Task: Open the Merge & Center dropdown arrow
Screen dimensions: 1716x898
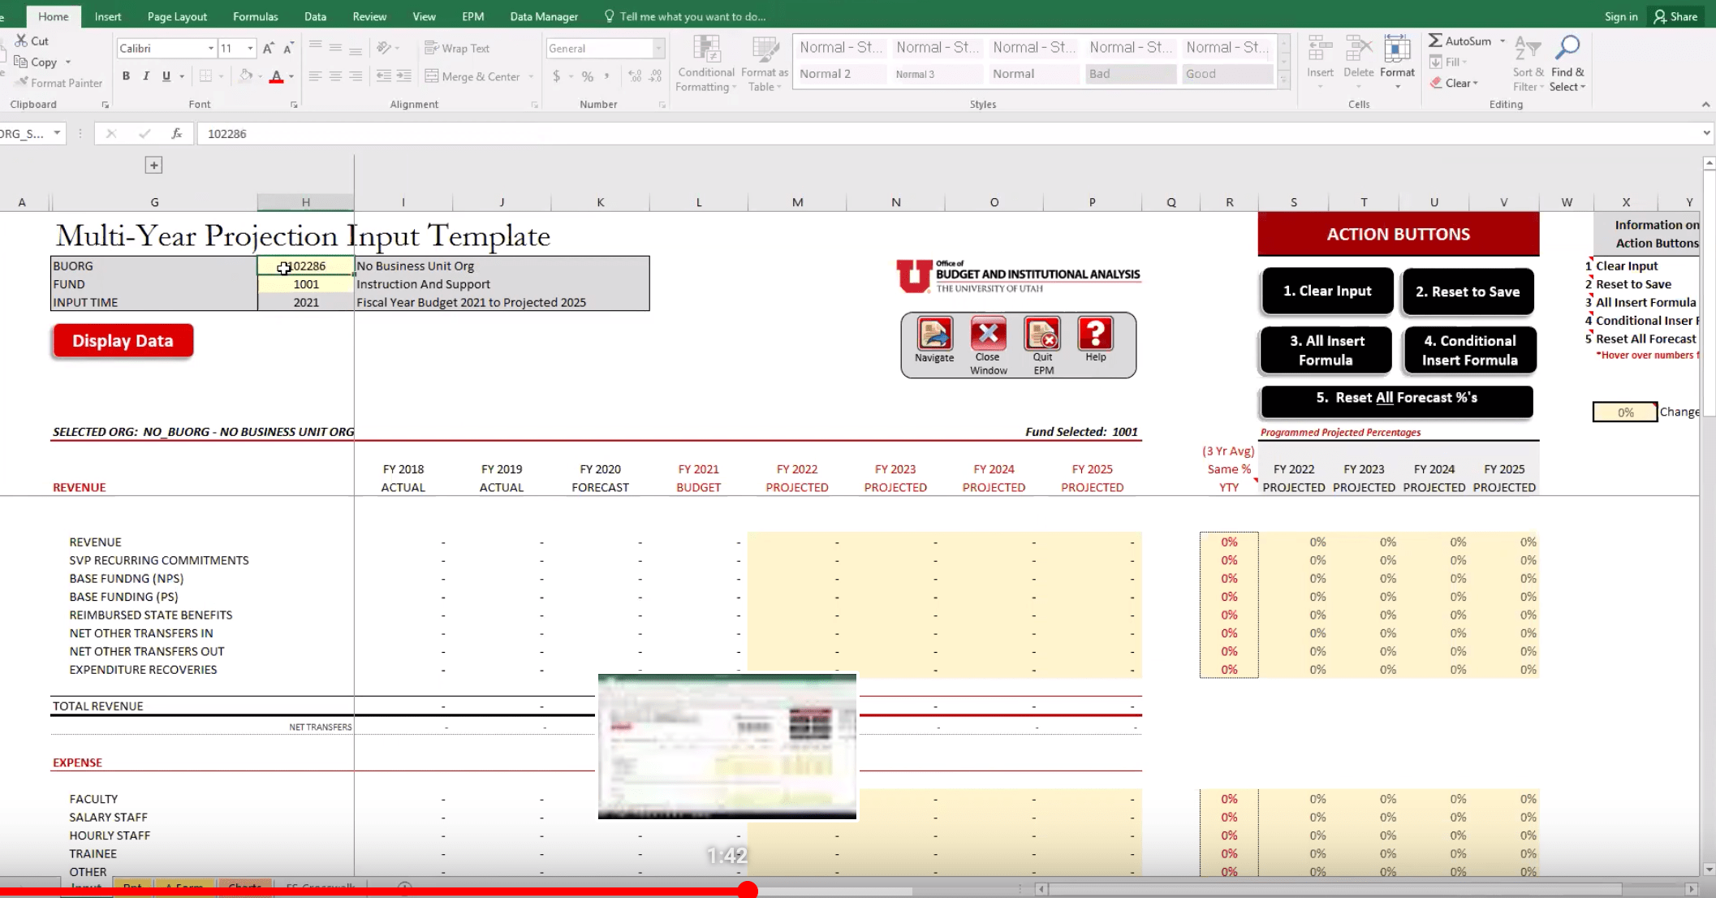Action: 531,76
